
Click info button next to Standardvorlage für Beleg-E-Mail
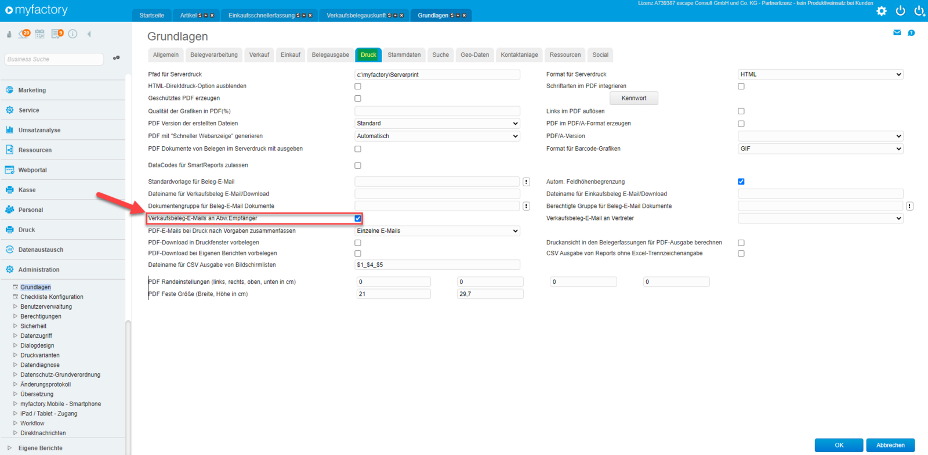(526, 182)
